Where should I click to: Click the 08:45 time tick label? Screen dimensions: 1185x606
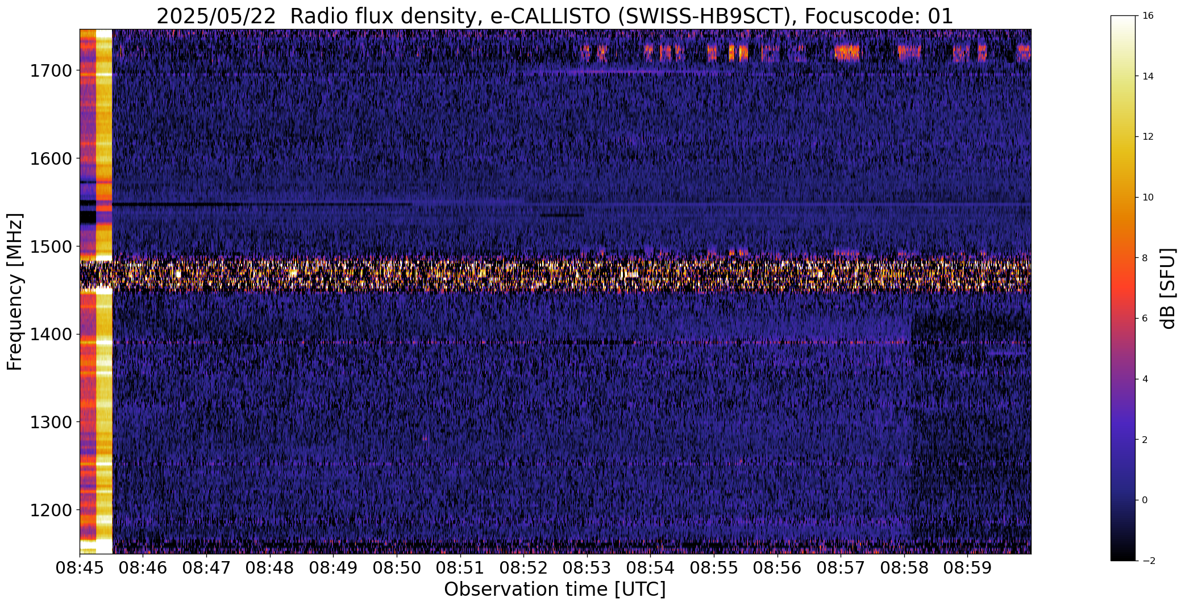coord(80,568)
